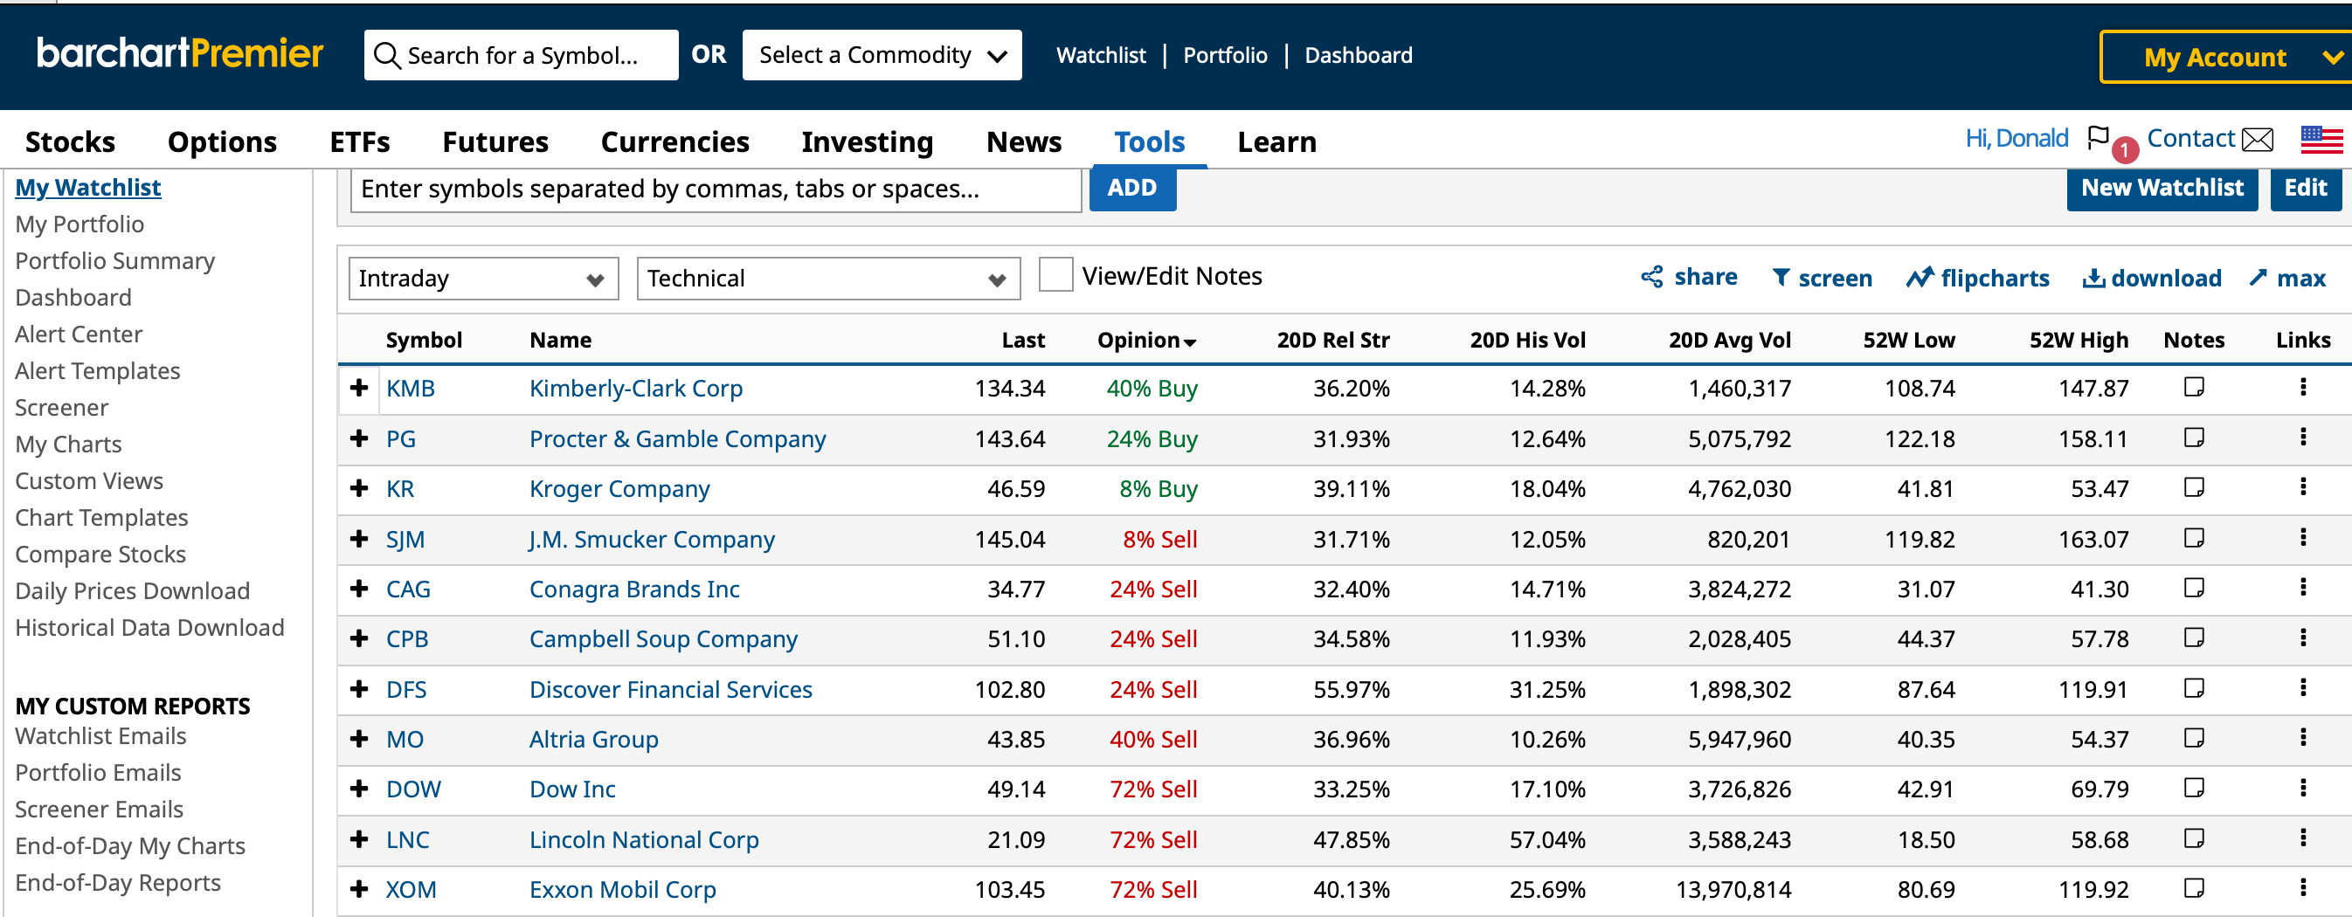Viewport: 2352px width, 917px height.
Task: Click the LNC symbol link
Action: click(x=407, y=838)
